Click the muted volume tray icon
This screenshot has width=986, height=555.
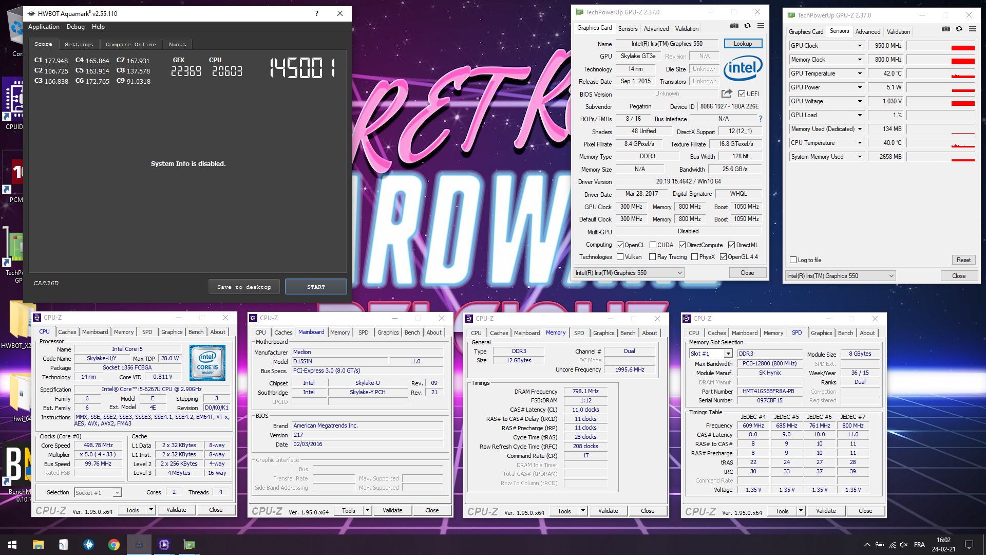904,545
